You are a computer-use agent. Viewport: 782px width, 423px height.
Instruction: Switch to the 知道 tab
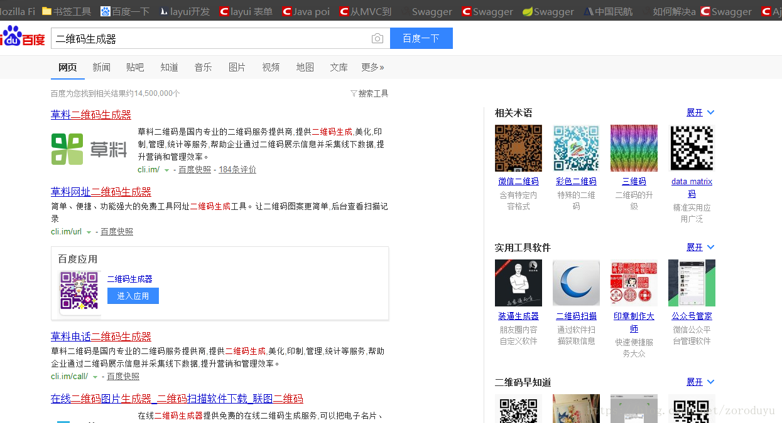click(169, 67)
